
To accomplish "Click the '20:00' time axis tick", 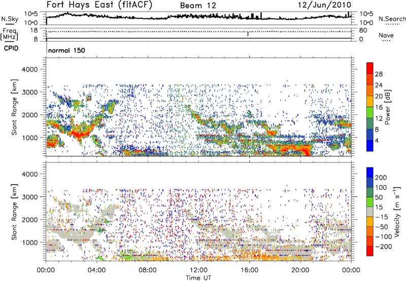I will tap(300, 270).
